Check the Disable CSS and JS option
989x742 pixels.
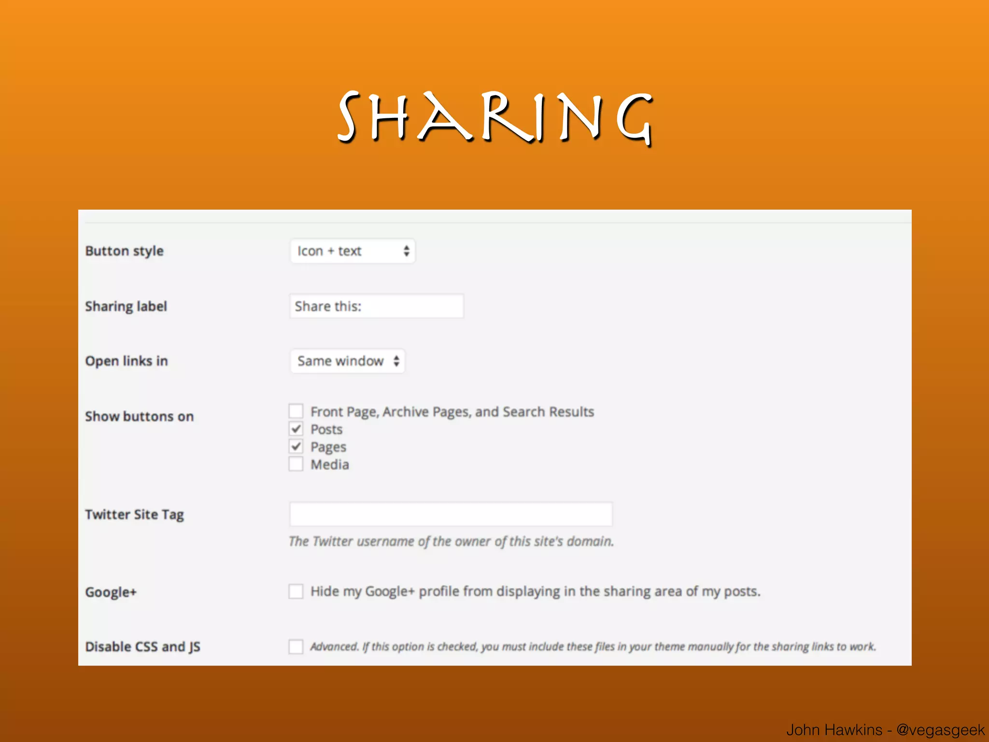296,646
